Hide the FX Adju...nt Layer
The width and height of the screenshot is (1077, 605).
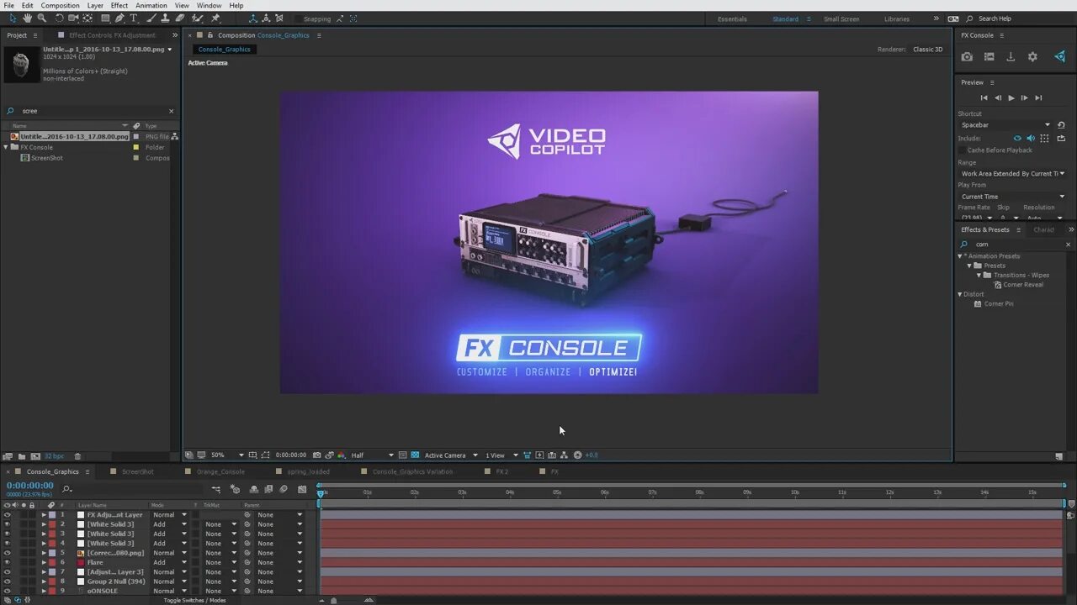tap(8, 515)
